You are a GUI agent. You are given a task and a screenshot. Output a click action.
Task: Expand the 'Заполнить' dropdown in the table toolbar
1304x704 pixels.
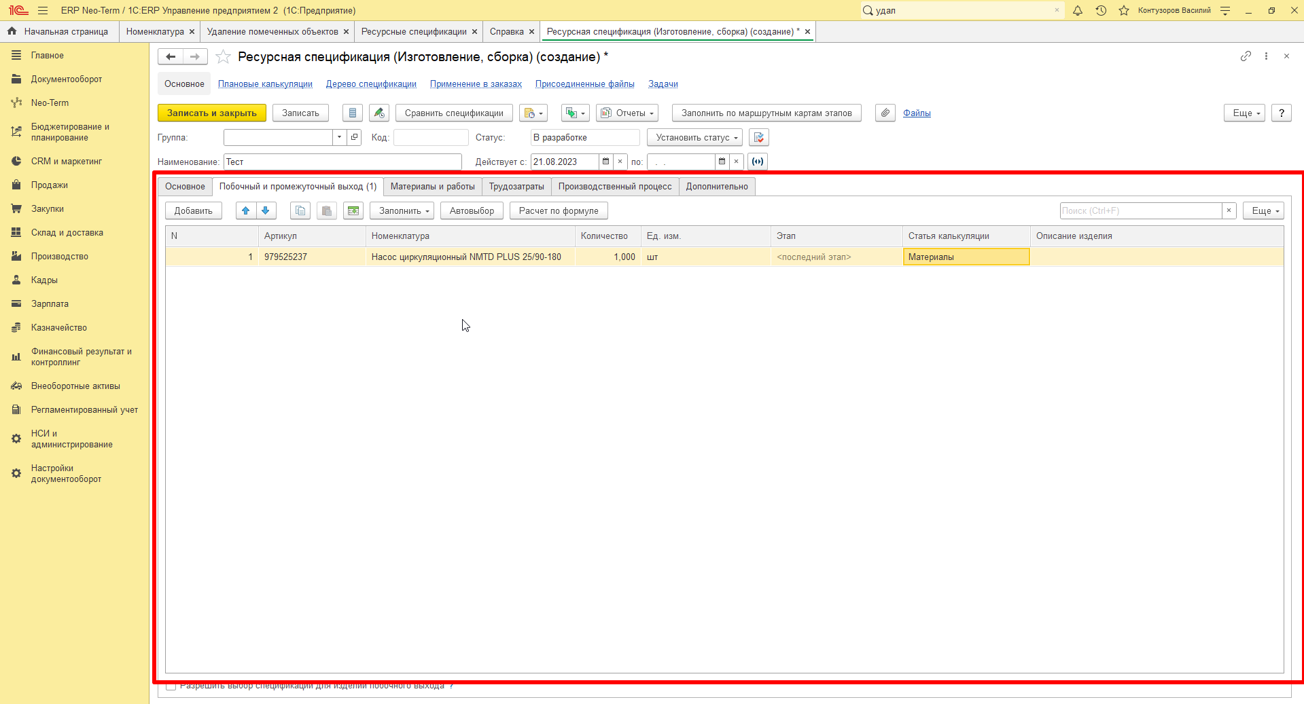click(x=402, y=210)
